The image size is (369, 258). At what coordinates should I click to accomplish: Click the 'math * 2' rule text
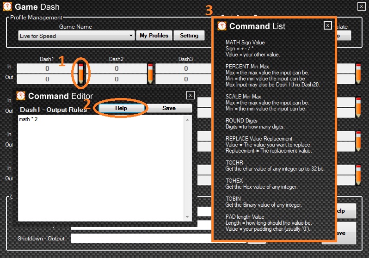[x=28, y=119]
